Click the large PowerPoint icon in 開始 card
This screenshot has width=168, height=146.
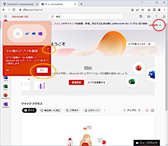coord(139,68)
